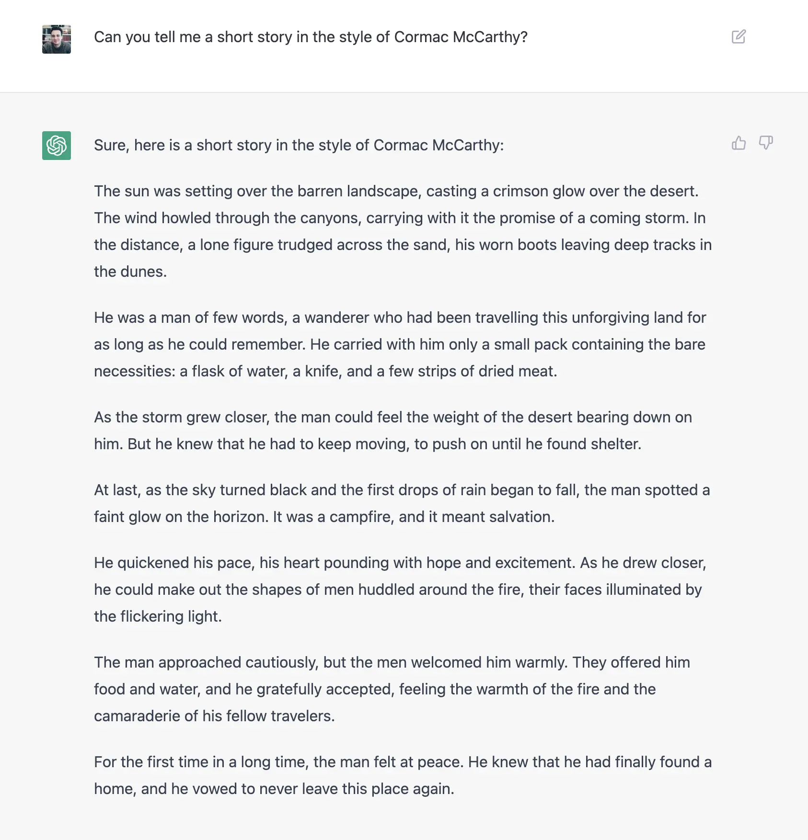
Task: Click the green ChatGPT logo avatar
Action: [57, 146]
